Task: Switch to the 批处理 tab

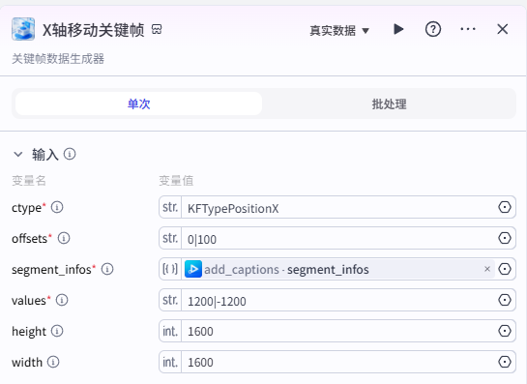Action: tap(389, 103)
